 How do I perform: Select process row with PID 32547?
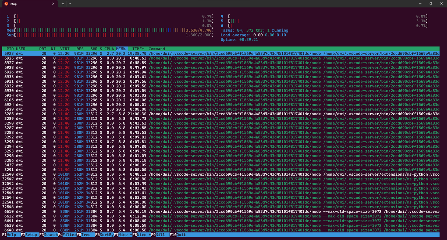221,179
